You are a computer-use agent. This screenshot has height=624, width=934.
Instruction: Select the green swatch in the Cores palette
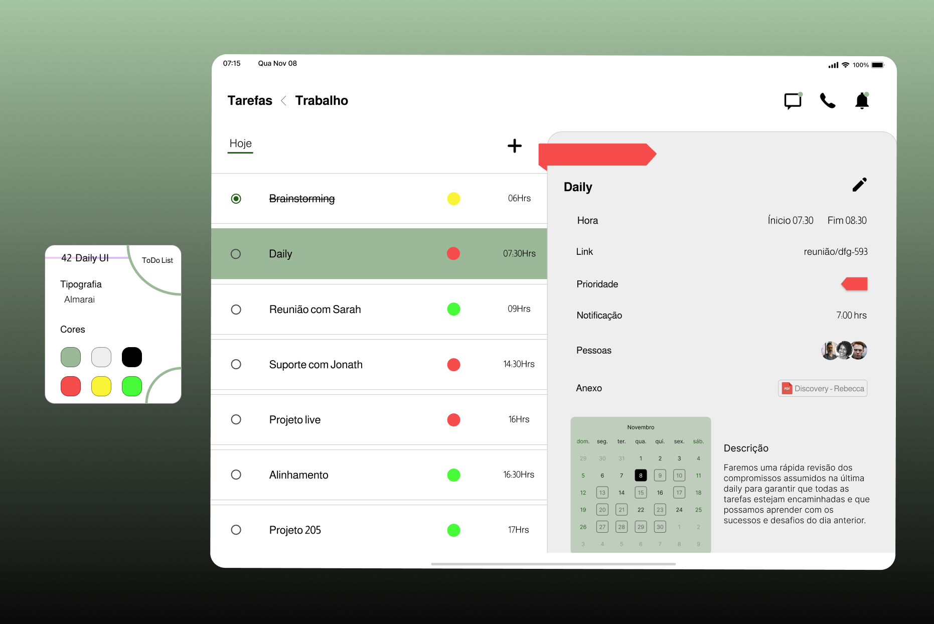[x=131, y=386]
